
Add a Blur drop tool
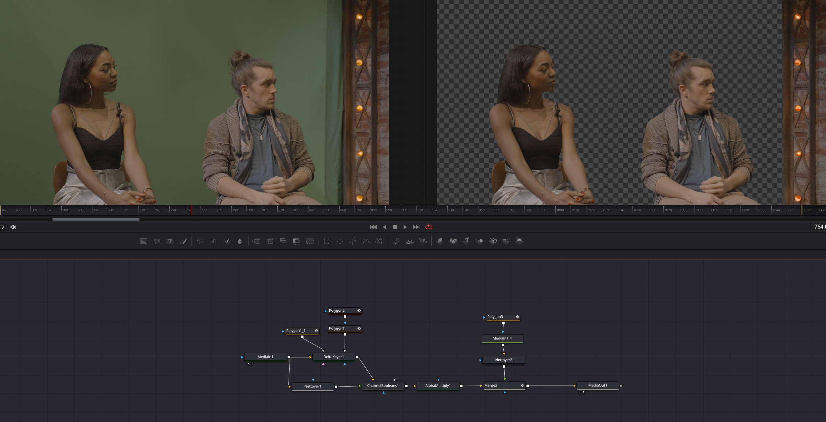[240, 241]
